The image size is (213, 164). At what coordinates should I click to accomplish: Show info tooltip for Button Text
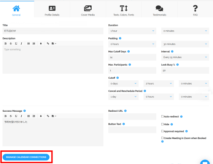click(124, 124)
